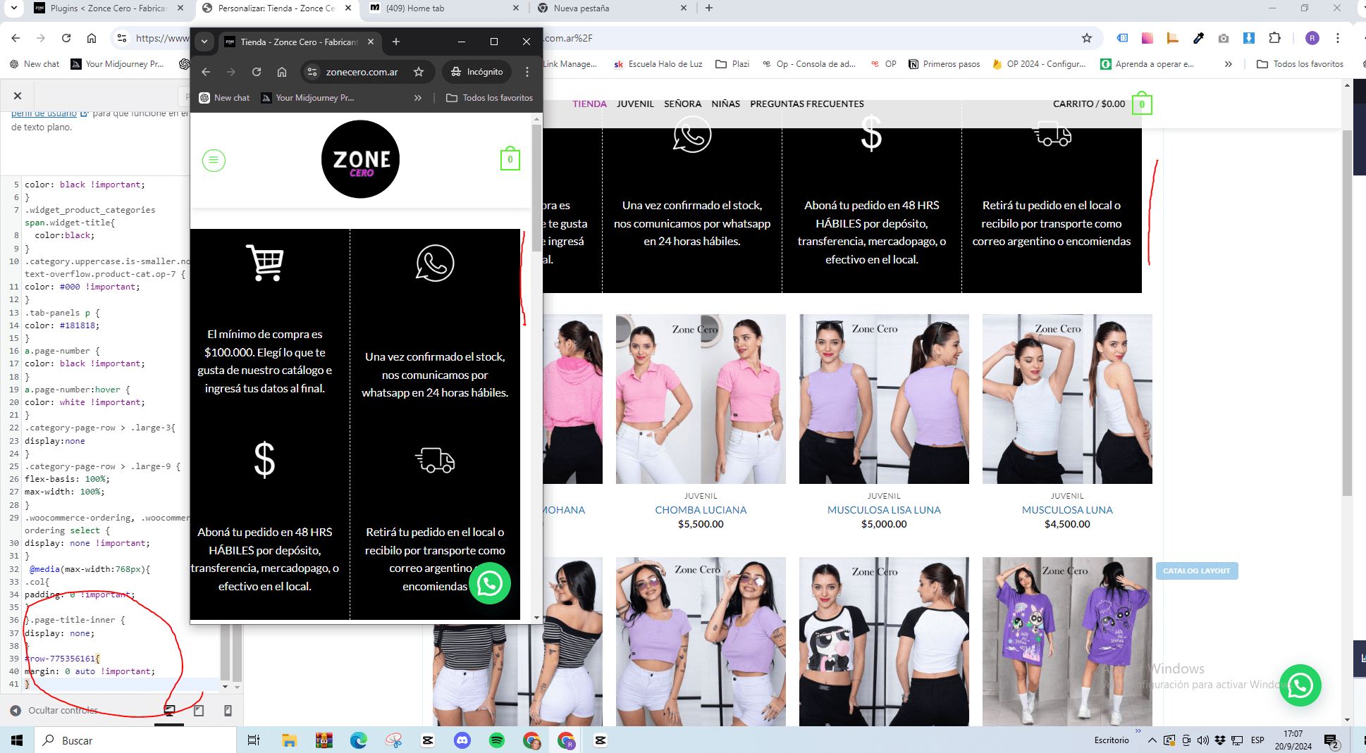This screenshot has width=1366, height=753.
Task: Click the incognito window address bar zonecero.com.ar
Action: tap(362, 72)
